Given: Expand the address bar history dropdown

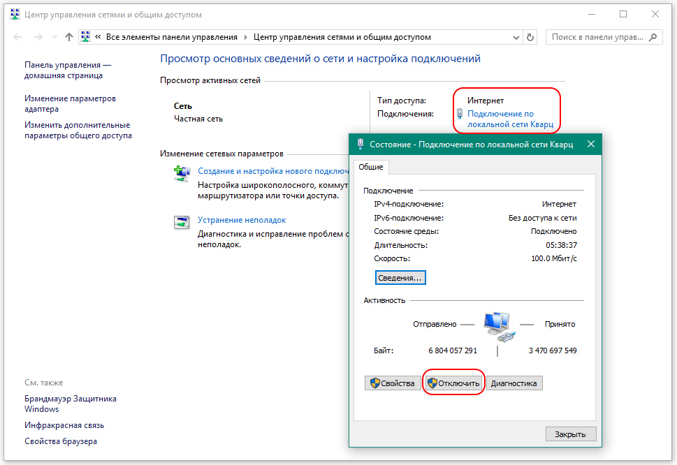Looking at the screenshot, I should 516,38.
